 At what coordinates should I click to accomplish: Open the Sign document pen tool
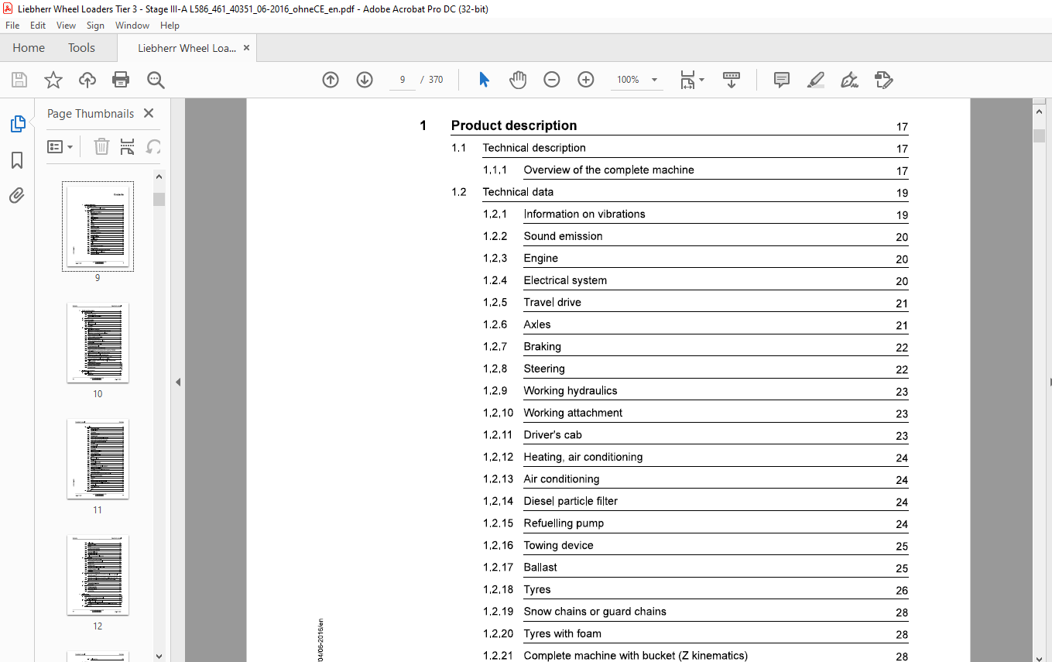(x=850, y=80)
